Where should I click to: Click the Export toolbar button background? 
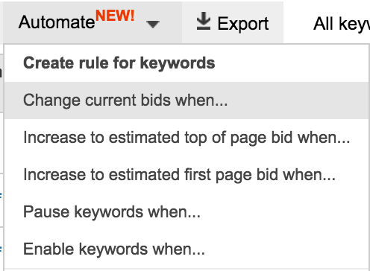pos(233,22)
